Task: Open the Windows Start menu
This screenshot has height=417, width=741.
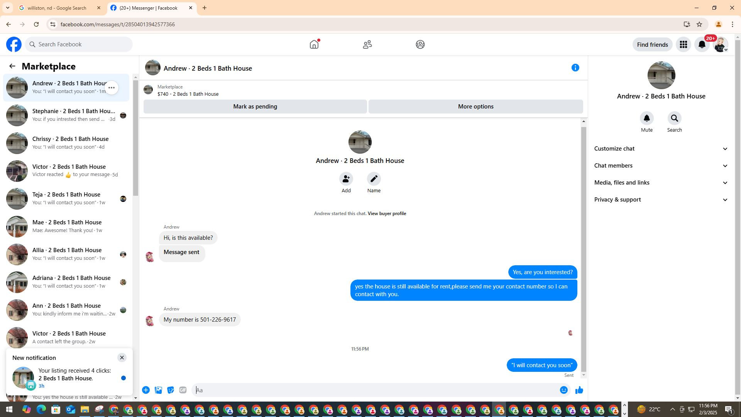Action: pyautogui.click(x=9, y=409)
